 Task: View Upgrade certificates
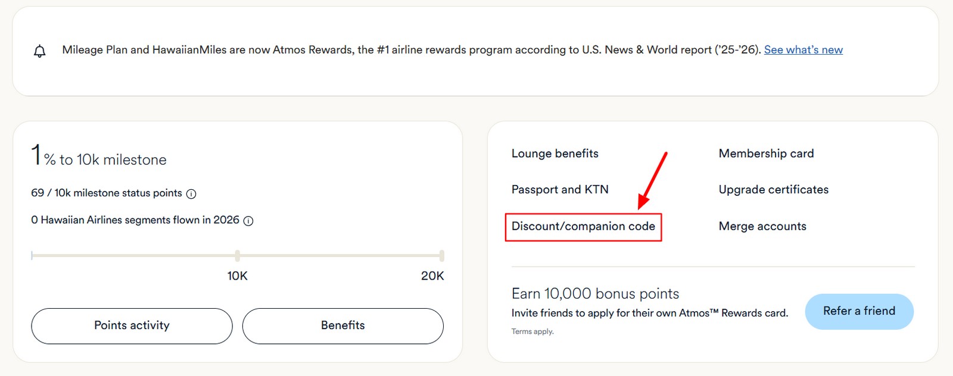[x=773, y=189]
